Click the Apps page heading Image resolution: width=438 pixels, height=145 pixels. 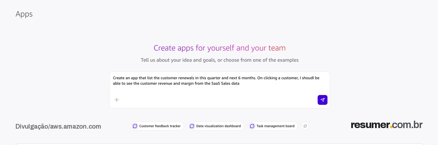[x=24, y=14]
